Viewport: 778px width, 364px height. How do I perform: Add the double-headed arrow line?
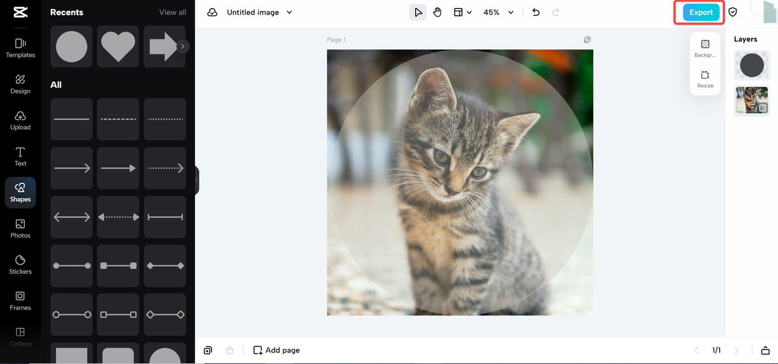[x=72, y=217]
